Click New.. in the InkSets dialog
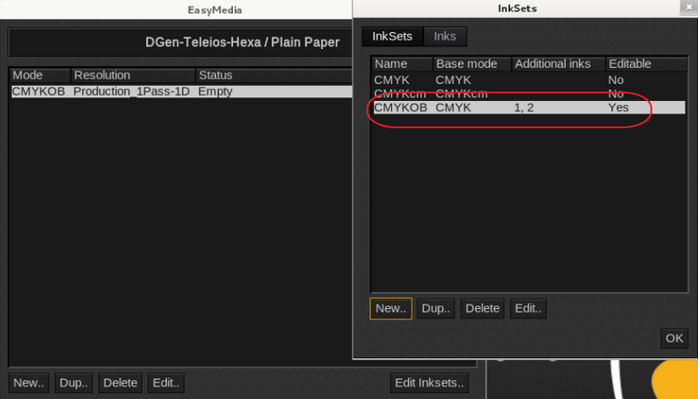 tap(391, 308)
